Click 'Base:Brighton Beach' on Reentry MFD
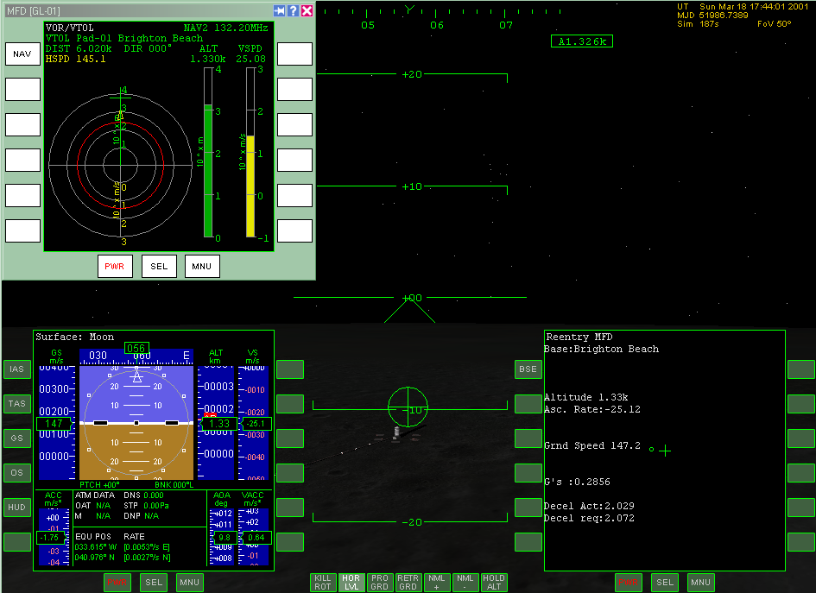 tap(602, 349)
